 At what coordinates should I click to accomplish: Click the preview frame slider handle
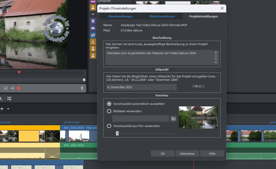tap(117, 133)
